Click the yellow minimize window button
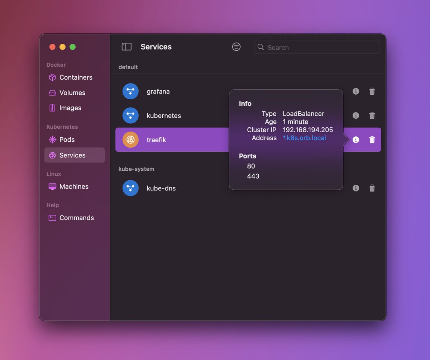 (62, 47)
